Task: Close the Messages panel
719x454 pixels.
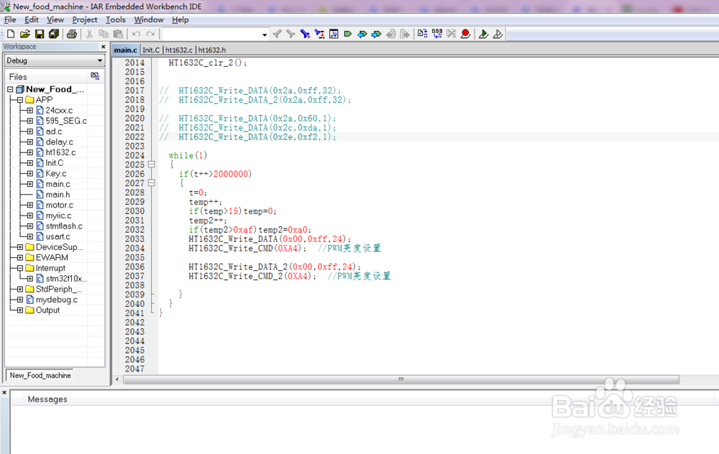Action: [x=4, y=393]
